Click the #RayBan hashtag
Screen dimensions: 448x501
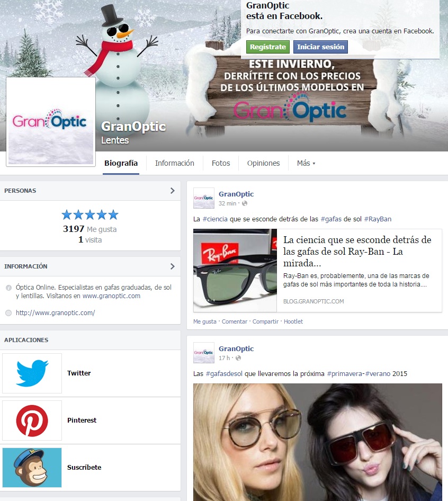(378, 219)
